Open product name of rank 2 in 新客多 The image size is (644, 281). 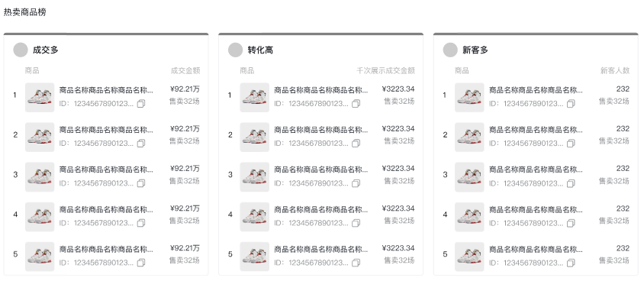point(536,130)
